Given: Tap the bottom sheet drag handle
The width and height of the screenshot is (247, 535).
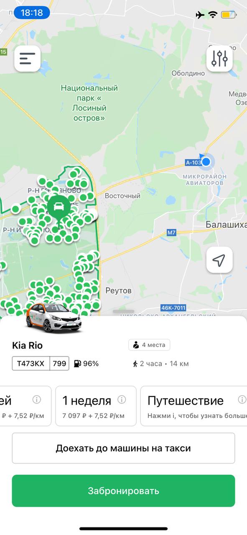Looking at the screenshot, I should (123, 312).
